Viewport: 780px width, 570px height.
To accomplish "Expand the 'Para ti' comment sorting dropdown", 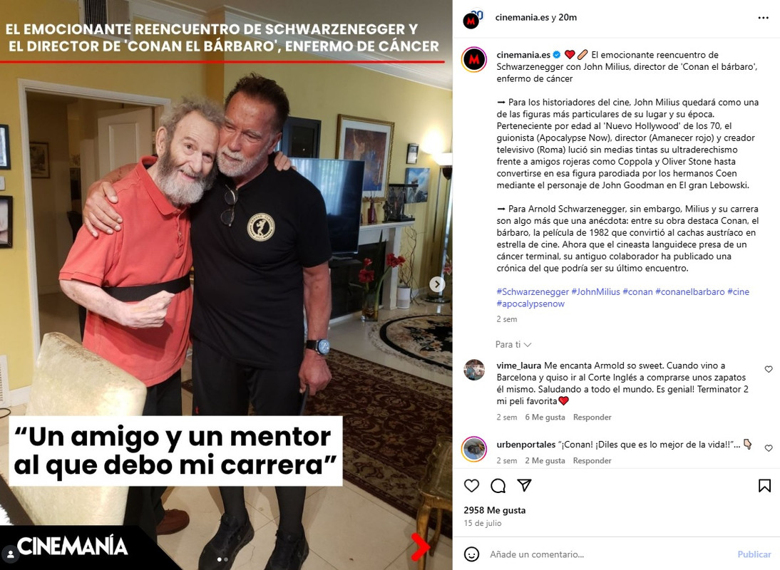I will 513,344.
